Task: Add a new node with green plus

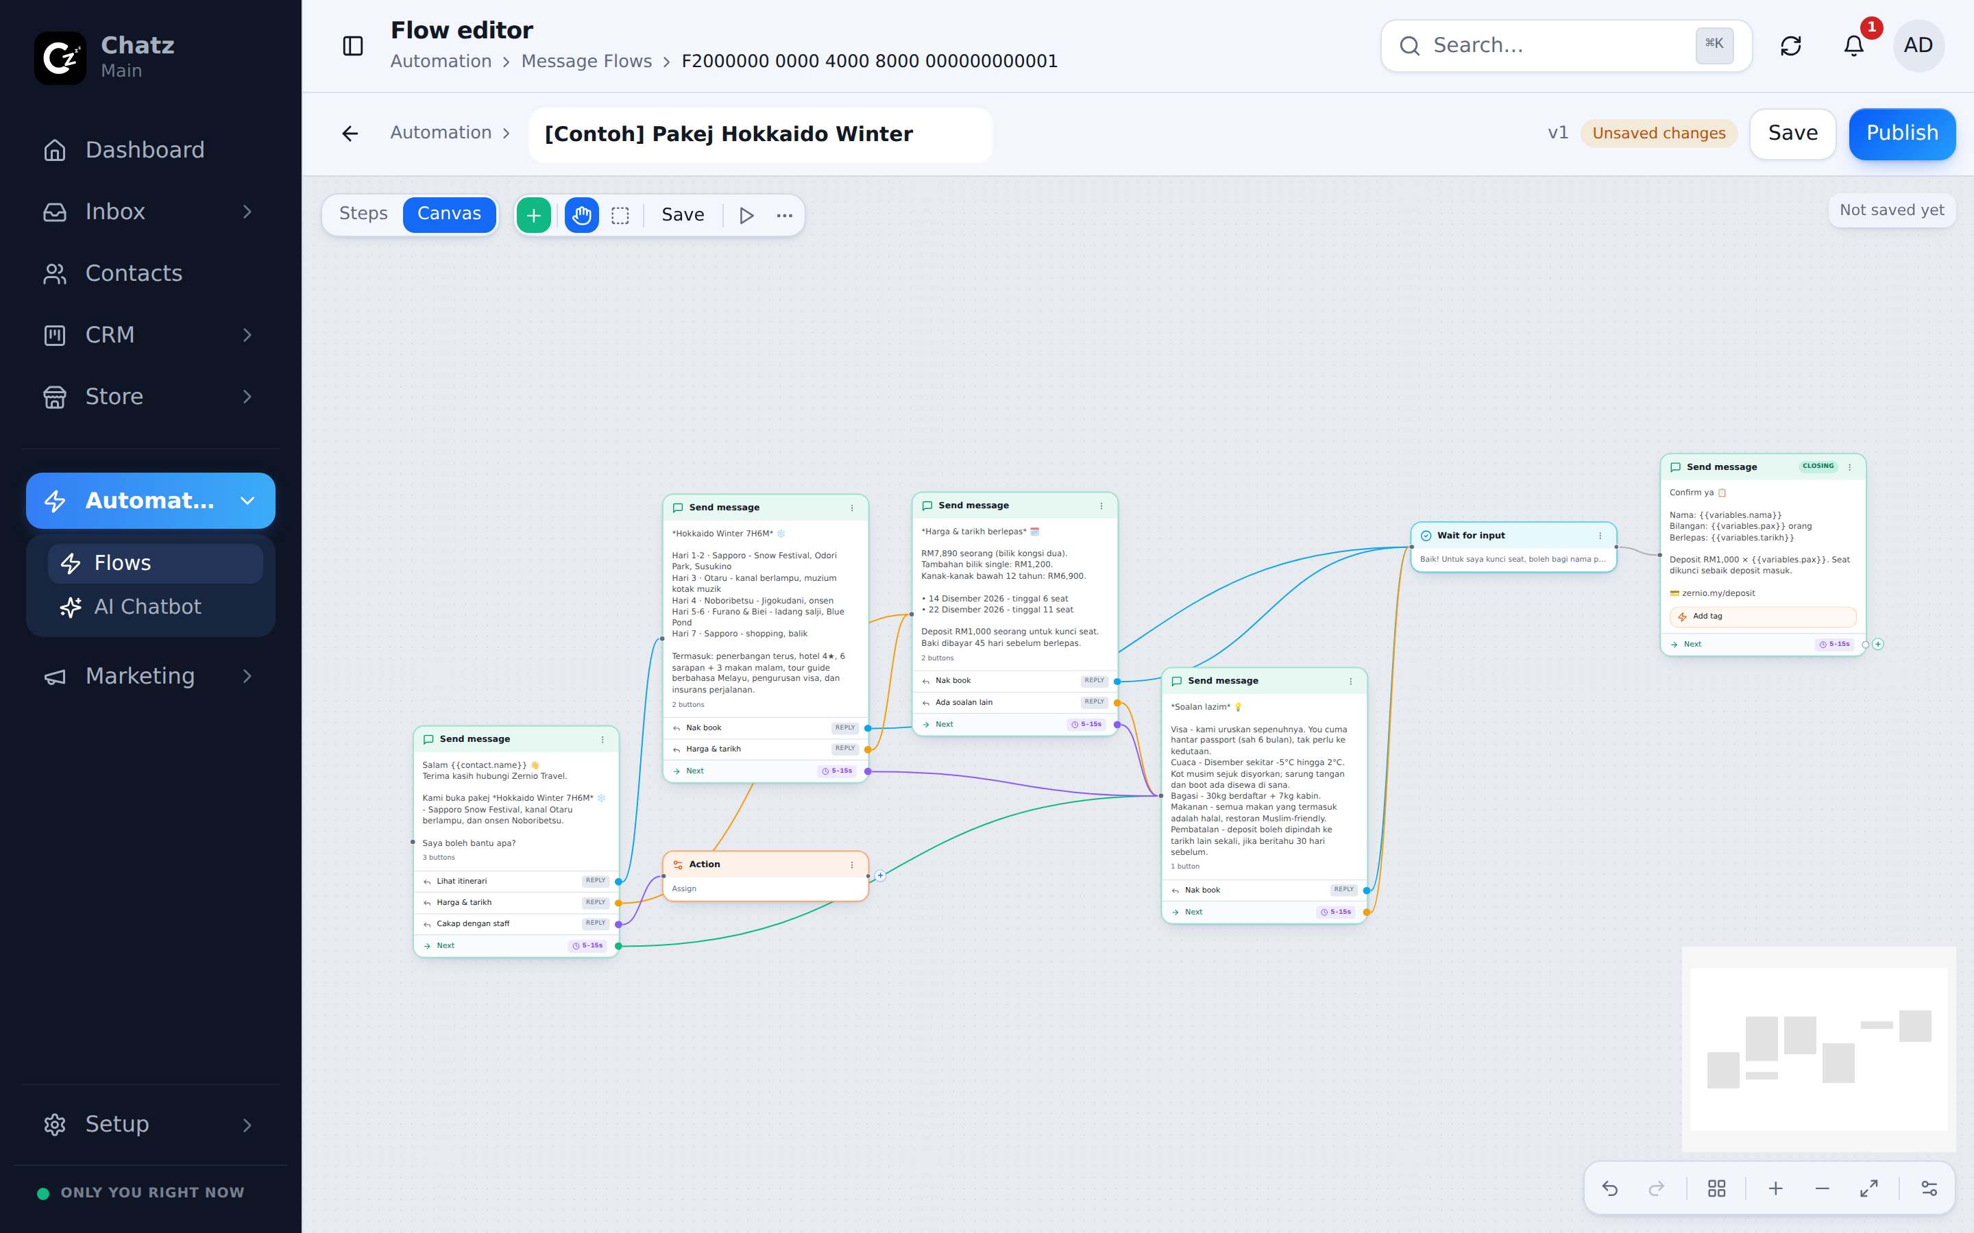Action: click(x=535, y=215)
